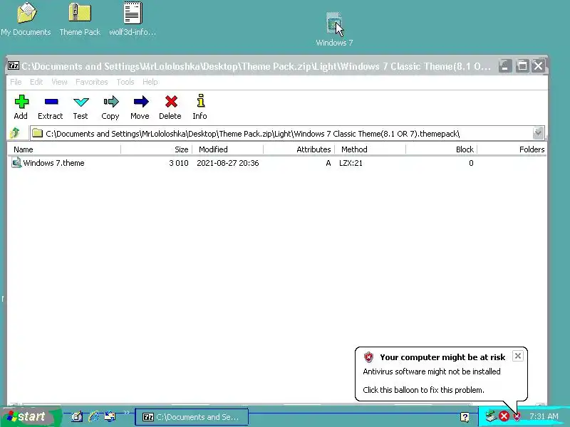Click the 7:31 AM taskbar clock
The height and width of the screenshot is (427, 570).
[544, 416]
